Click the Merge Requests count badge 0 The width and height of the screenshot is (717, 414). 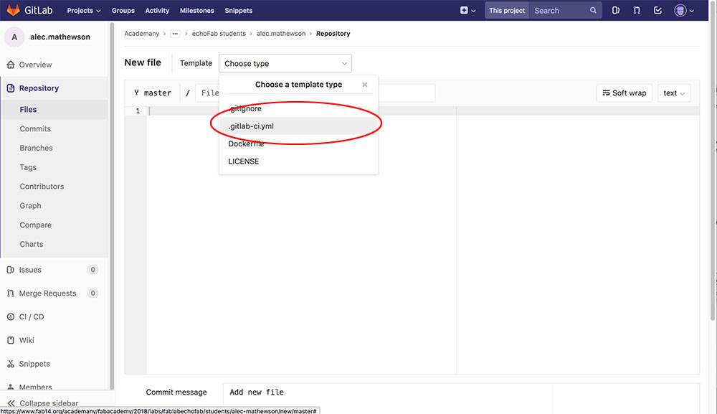point(92,293)
